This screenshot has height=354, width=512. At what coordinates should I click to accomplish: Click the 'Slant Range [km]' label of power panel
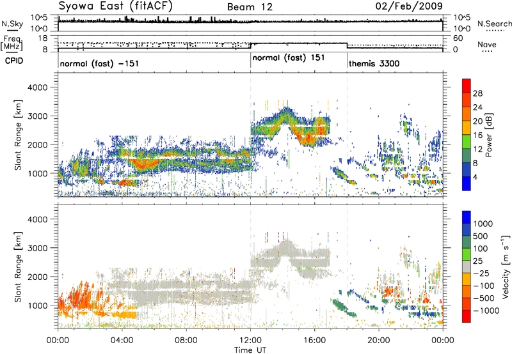(18, 135)
